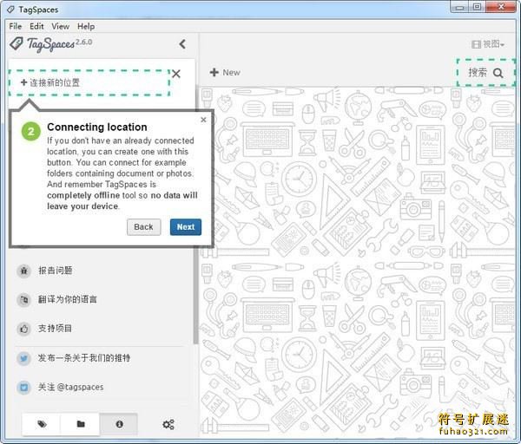Click the thumbs-up icon for 支持项目

pyautogui.click(x=24, y=329)
